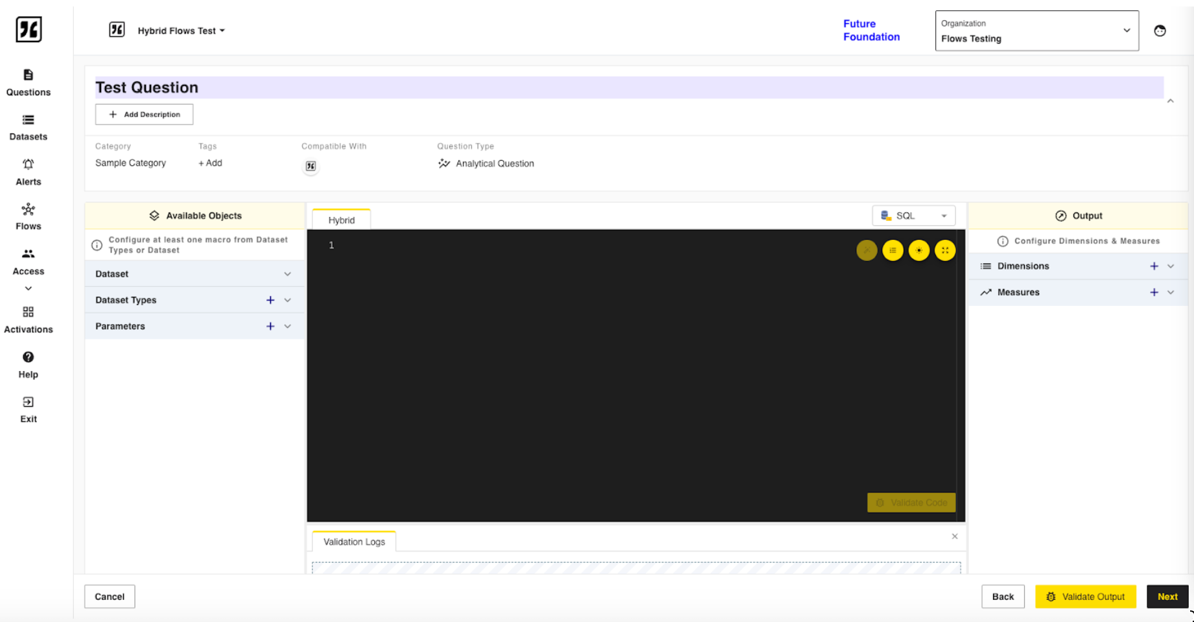
Task: Expand the Dataset section chevron
Action: click(x=288, y=274)
